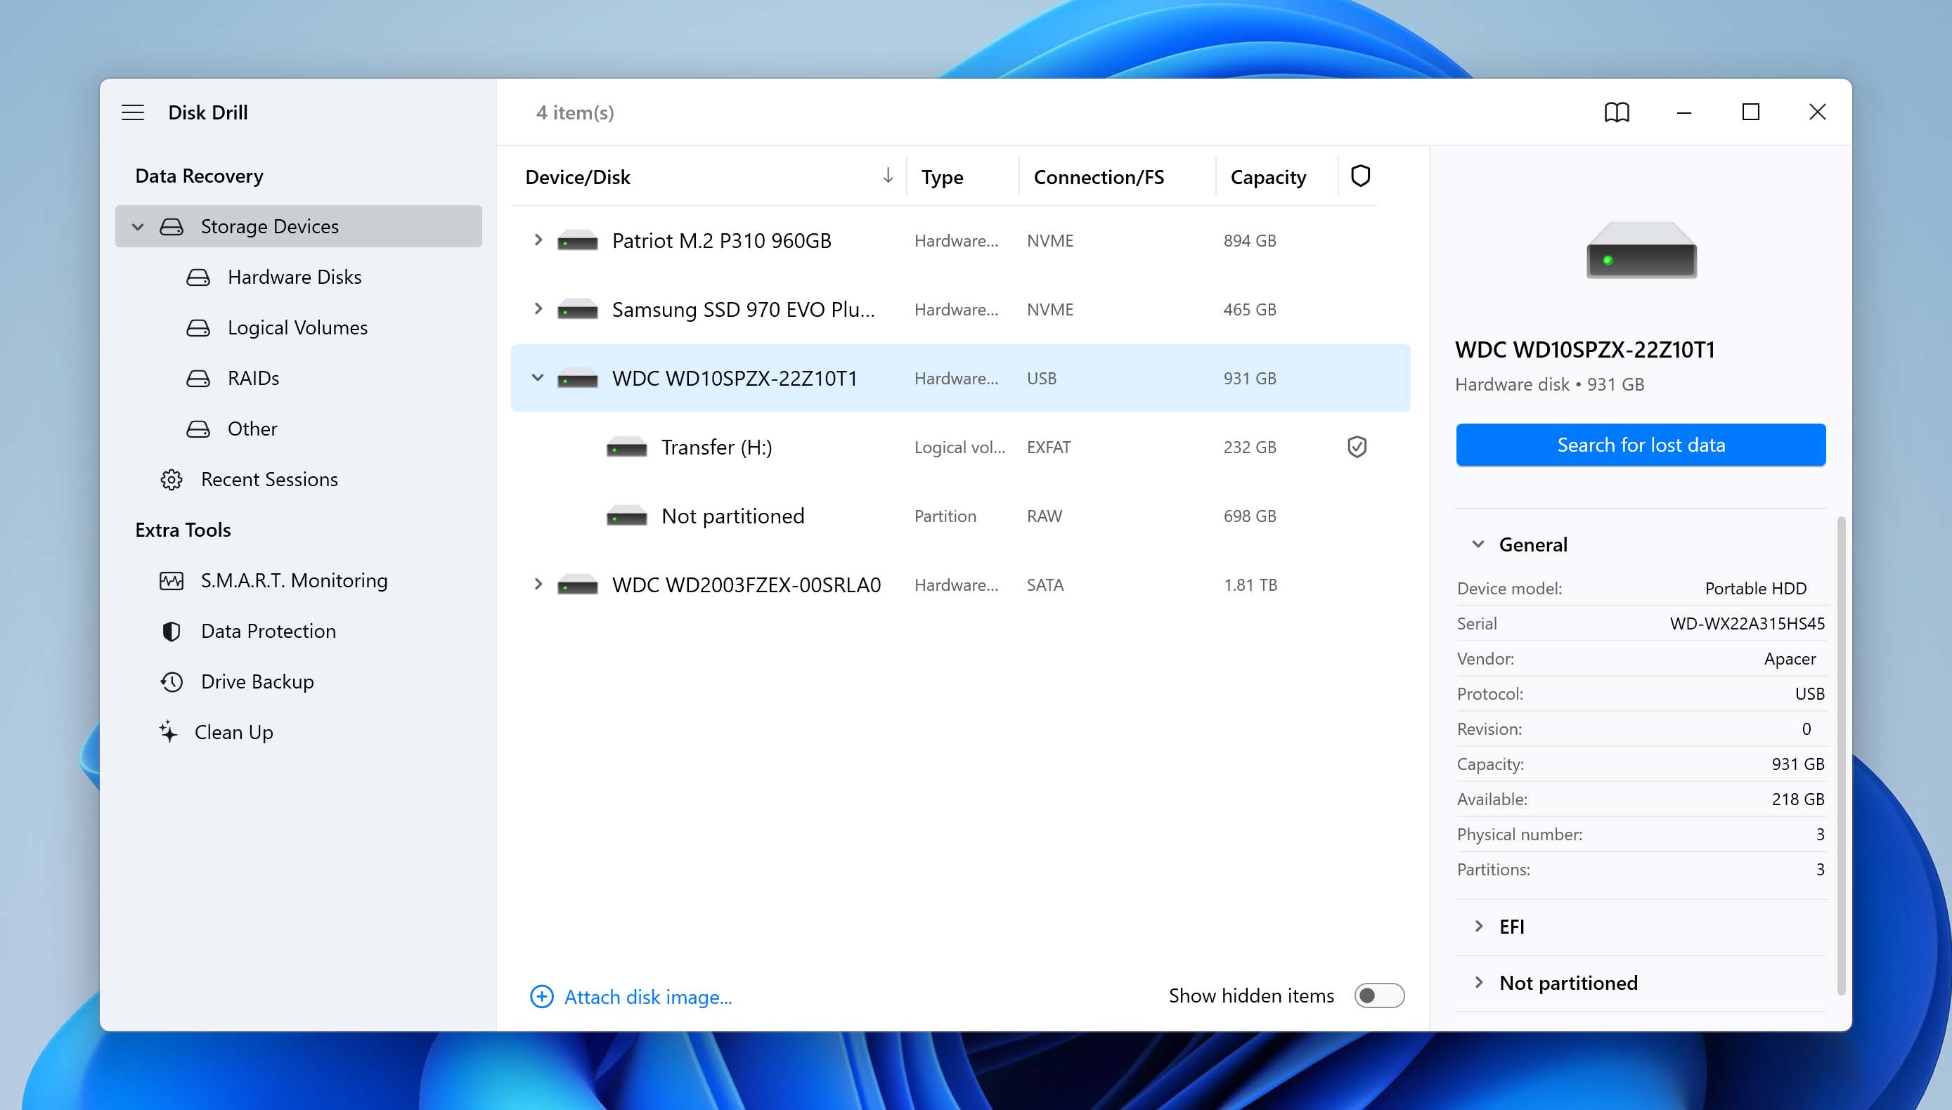The width and height of the screenshot is (1952, 1110).
Task: Expand the EFI section in General panel
Action: coord(1480,927)
